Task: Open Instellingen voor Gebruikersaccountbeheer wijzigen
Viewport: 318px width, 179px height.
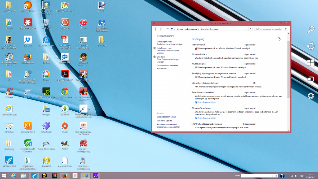Action: 168,50
